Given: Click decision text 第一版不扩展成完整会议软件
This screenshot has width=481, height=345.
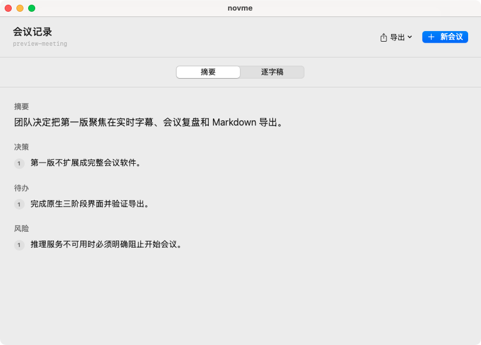Looking at the screenshot, I should point(86,163).
